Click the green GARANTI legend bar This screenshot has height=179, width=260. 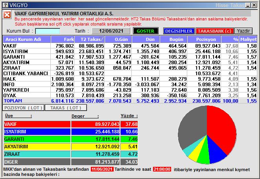pyautogui.click(x=37, y=139)
